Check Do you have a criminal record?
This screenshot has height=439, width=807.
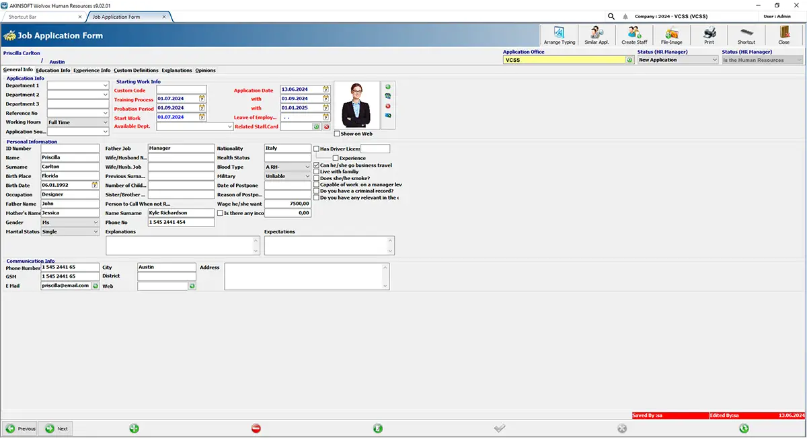[x=317, y=191]
